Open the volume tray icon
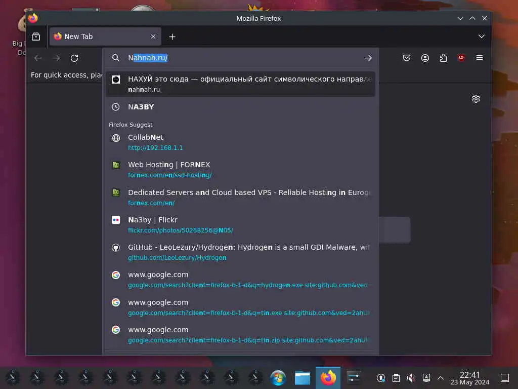This screenshot has height=389, width=518. point(411,378)
